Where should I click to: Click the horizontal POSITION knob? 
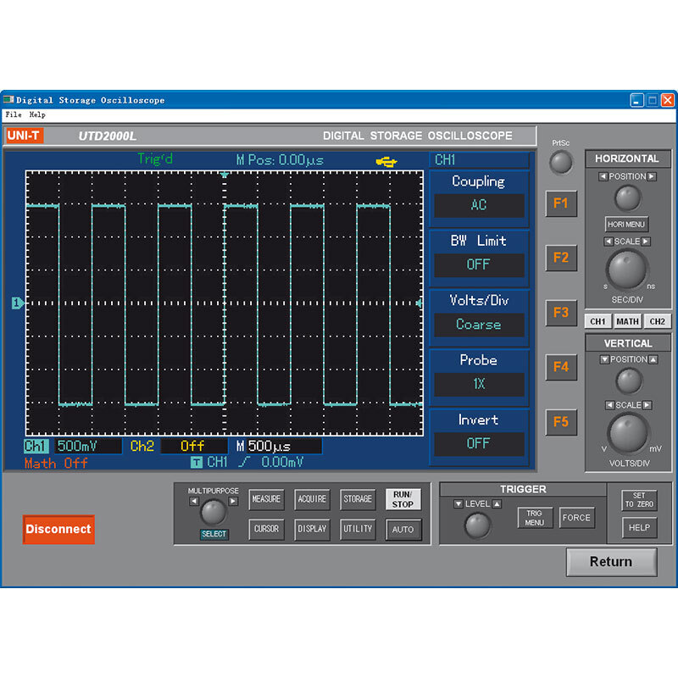627,198
